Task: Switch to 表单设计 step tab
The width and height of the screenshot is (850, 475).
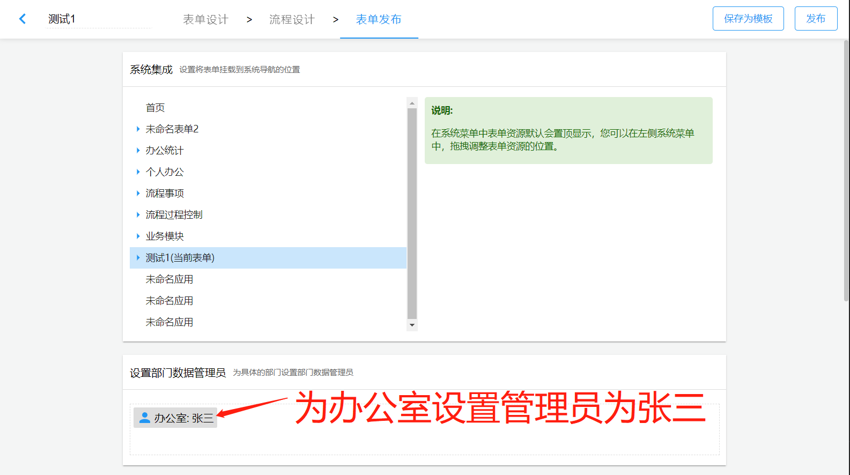Action: pos(206,19)
